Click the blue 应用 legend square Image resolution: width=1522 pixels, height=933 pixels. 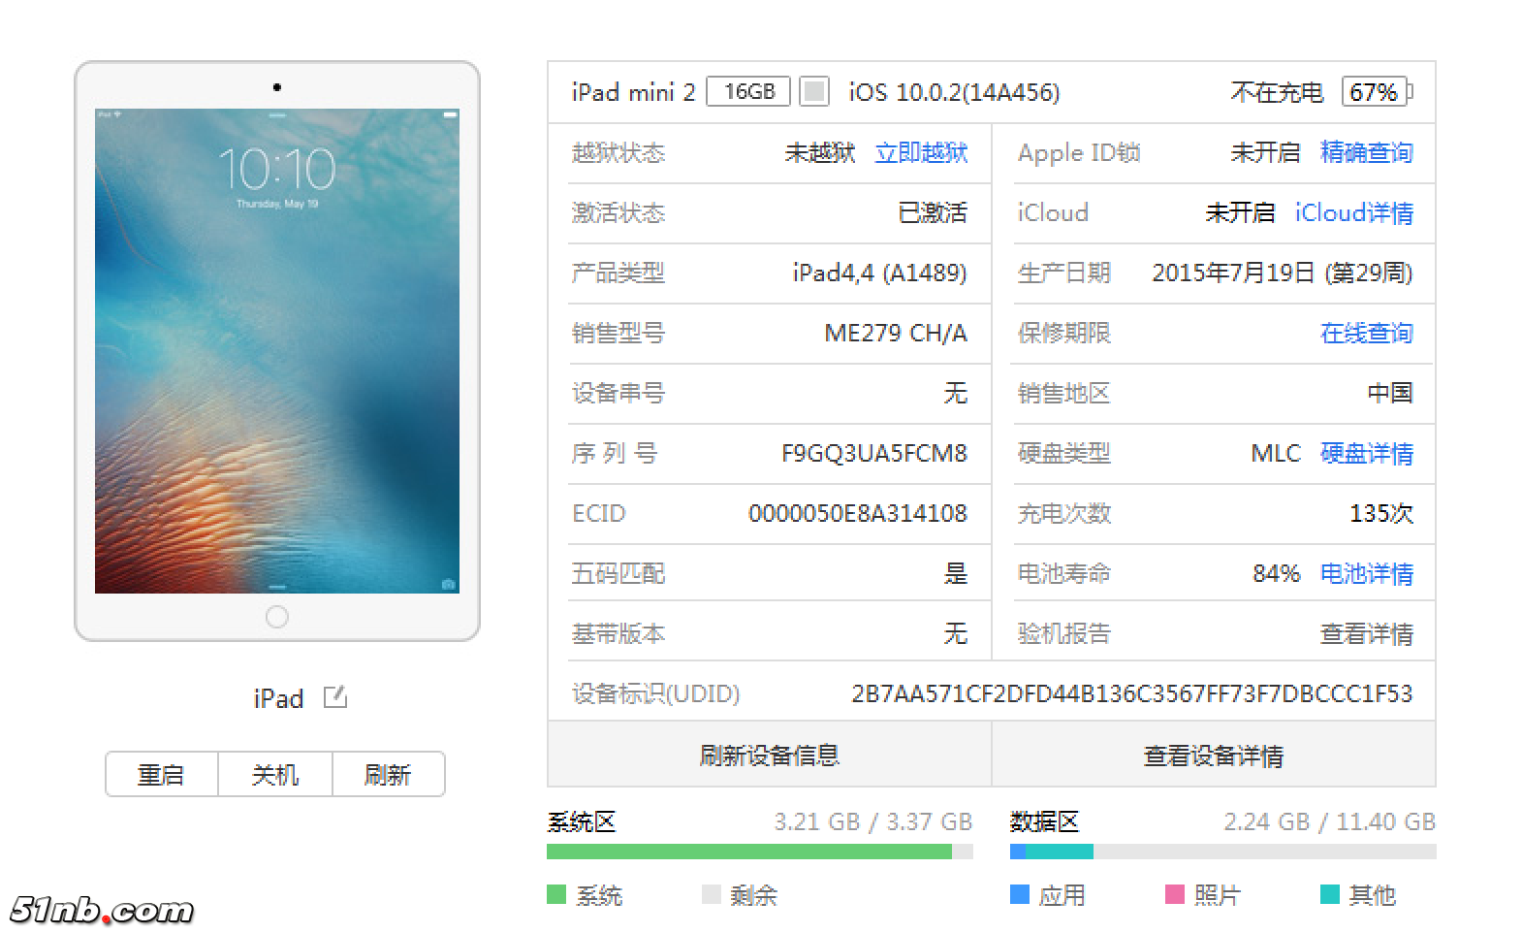(x=1019, y=894)
